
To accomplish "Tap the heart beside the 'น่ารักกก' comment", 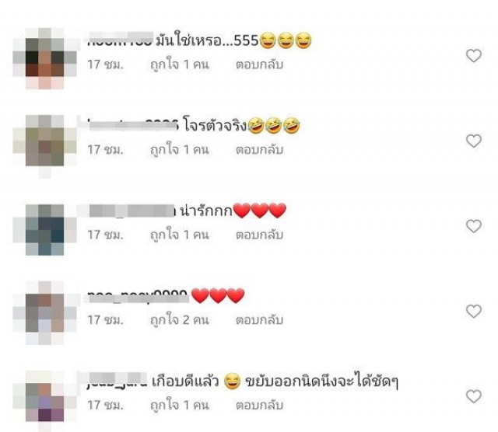I will 474,226.
